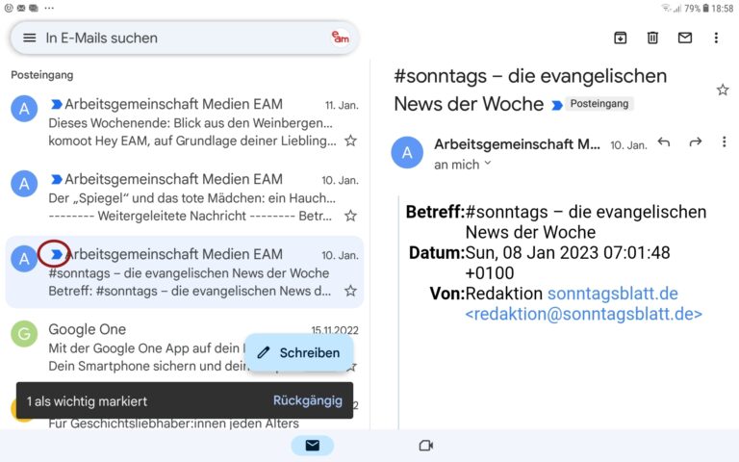Click sender avatar in opened message header
Viewport: 739px width, 462px height.
407,152
